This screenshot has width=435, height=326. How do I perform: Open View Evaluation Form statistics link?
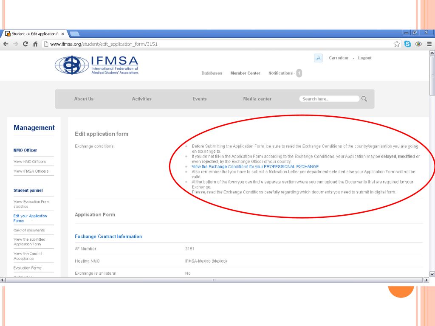[31, 204]
